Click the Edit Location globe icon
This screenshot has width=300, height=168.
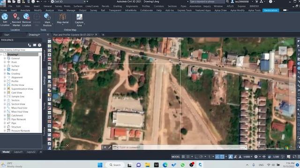5,17
